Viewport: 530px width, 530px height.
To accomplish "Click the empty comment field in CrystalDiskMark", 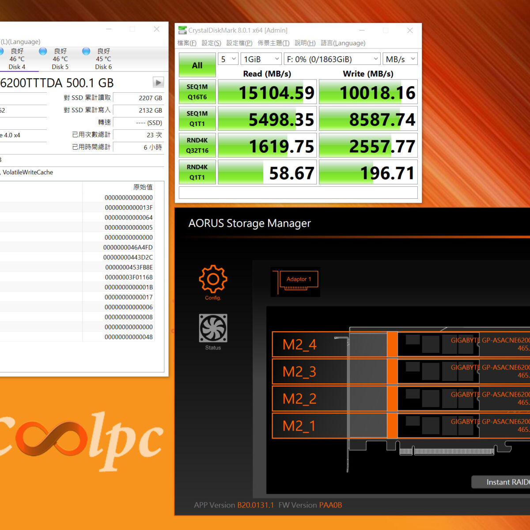I will click(298, 193).
